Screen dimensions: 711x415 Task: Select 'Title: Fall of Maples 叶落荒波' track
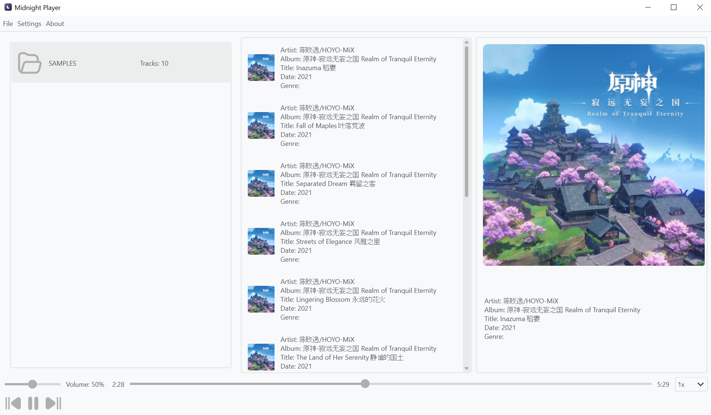click(x=323, y=126)
